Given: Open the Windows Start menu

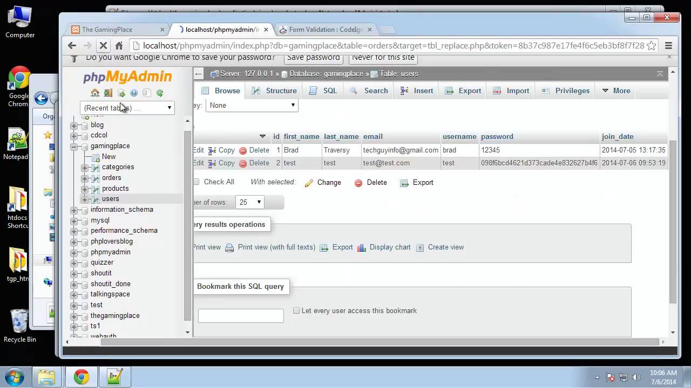Looking at the screenshot, I should (x=14, y=376).
